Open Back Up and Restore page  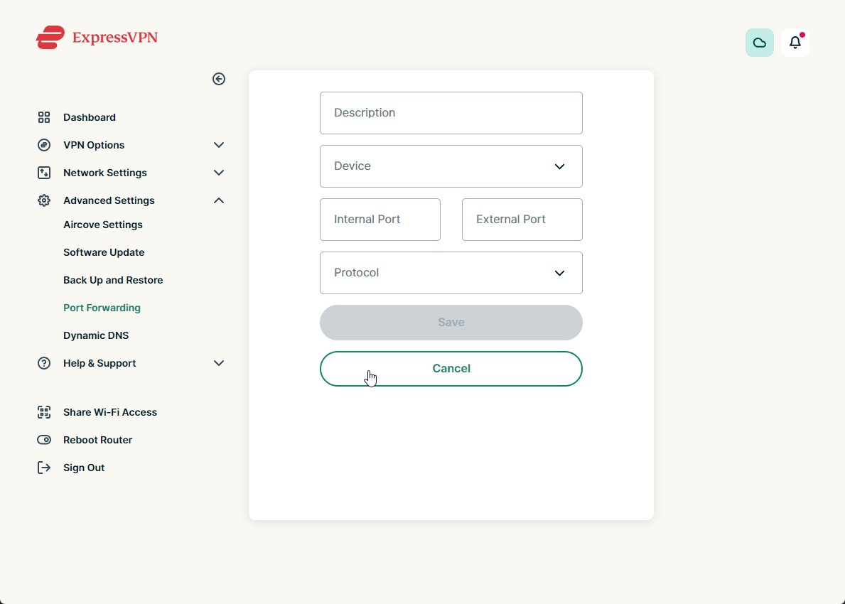[113, 280]
